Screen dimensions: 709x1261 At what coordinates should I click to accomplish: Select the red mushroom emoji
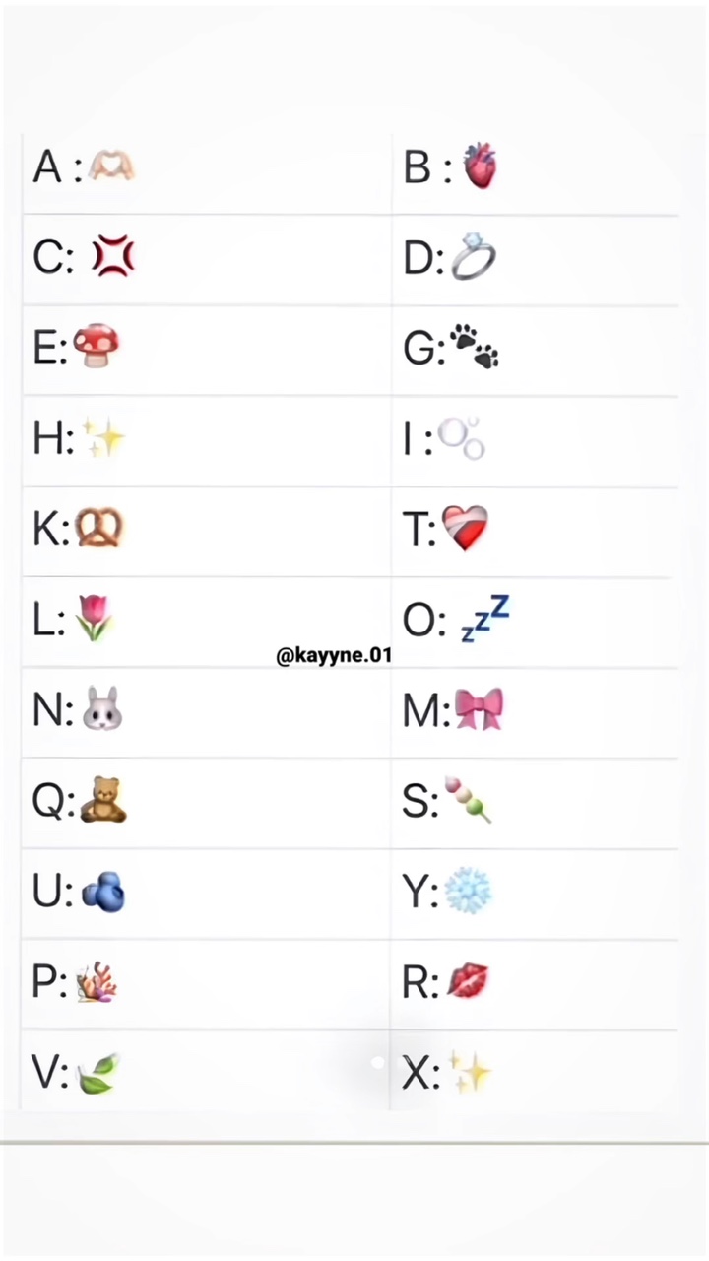97,348
